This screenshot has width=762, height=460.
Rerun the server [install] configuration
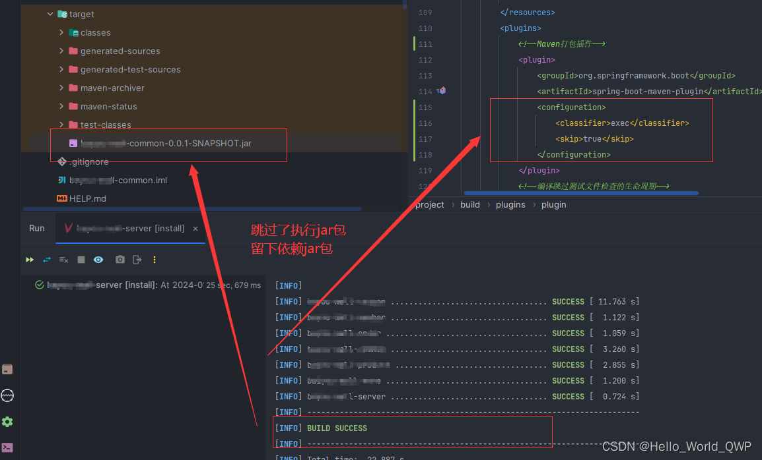click(29, 259)
